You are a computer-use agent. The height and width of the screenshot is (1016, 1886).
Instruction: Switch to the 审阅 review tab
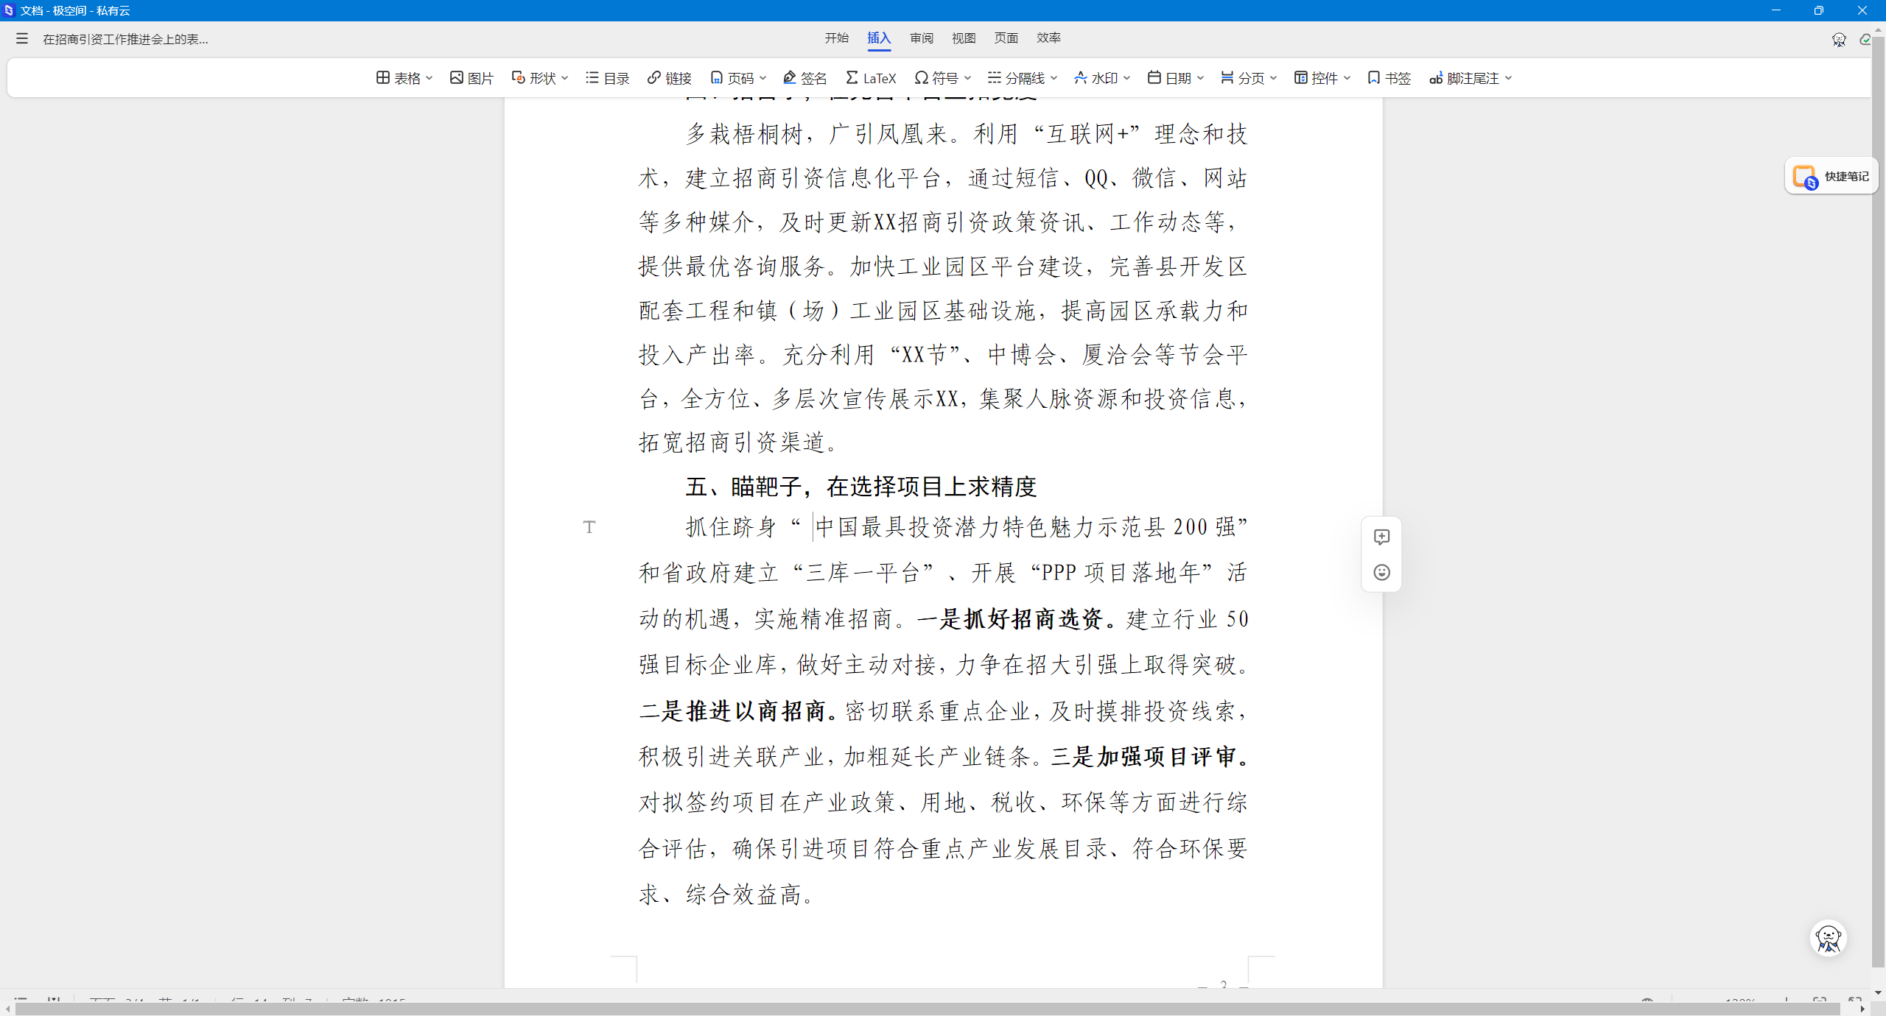pyautogui.click(x=920, y=38)
